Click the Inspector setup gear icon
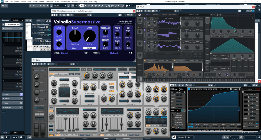The image size is (261, 140). click(x=4, y=111)
